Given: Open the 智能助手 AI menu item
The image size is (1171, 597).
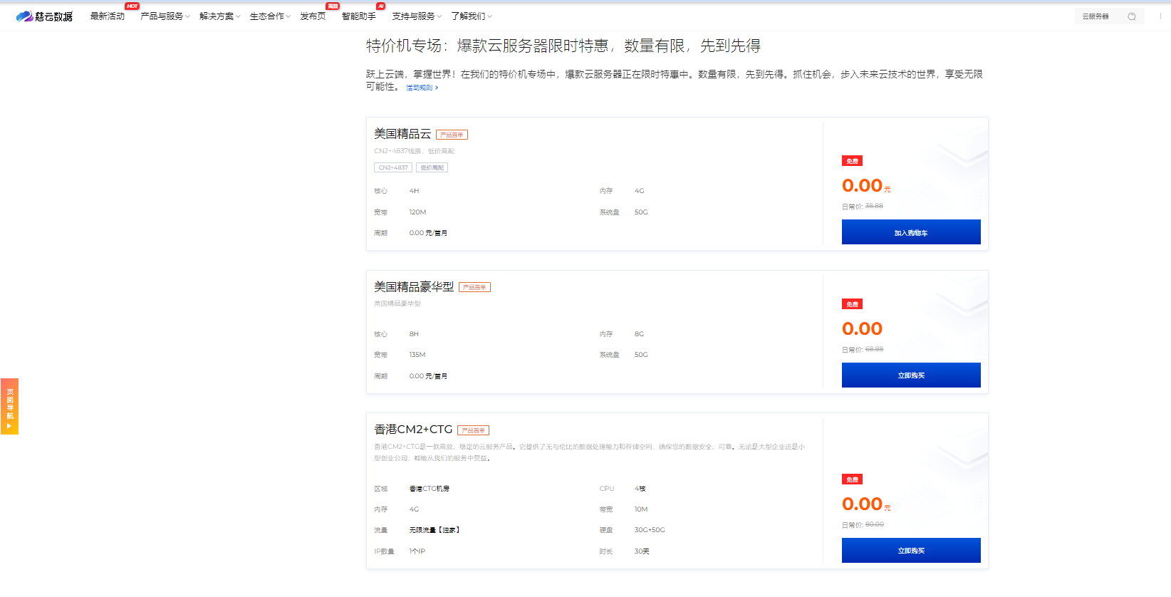Looking at the screenshot, I should click(358, 16).
